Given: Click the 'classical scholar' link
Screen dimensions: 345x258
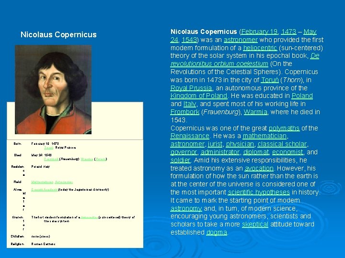Looking at the screenshot, I should click(x=282, y=144).
